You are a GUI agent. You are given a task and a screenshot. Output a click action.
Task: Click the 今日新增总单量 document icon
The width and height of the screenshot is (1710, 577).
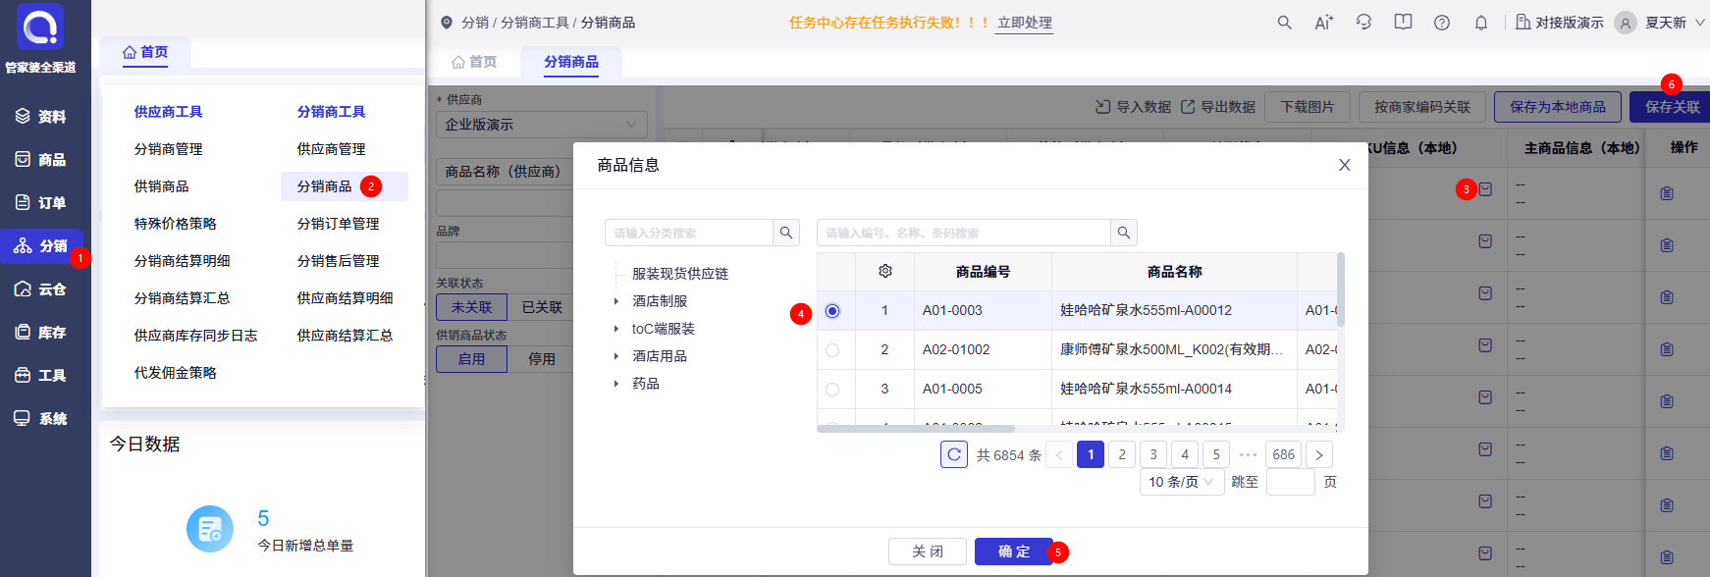click(210, 529)
